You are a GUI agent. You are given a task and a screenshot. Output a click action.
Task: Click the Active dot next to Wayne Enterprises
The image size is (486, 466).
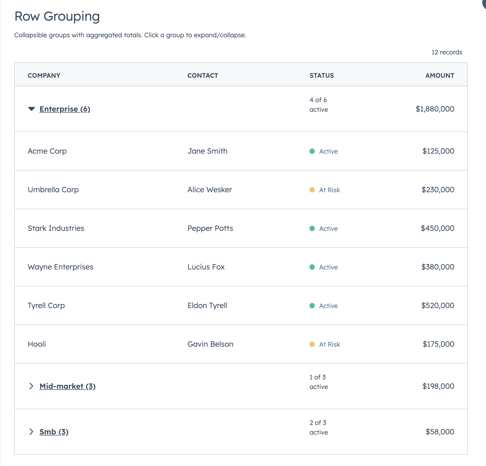click(313, 267)
